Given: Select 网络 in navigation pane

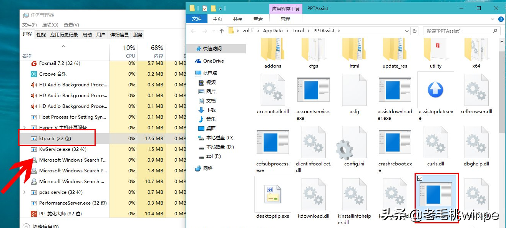Looking at the screenshot, I should [204, 169].
